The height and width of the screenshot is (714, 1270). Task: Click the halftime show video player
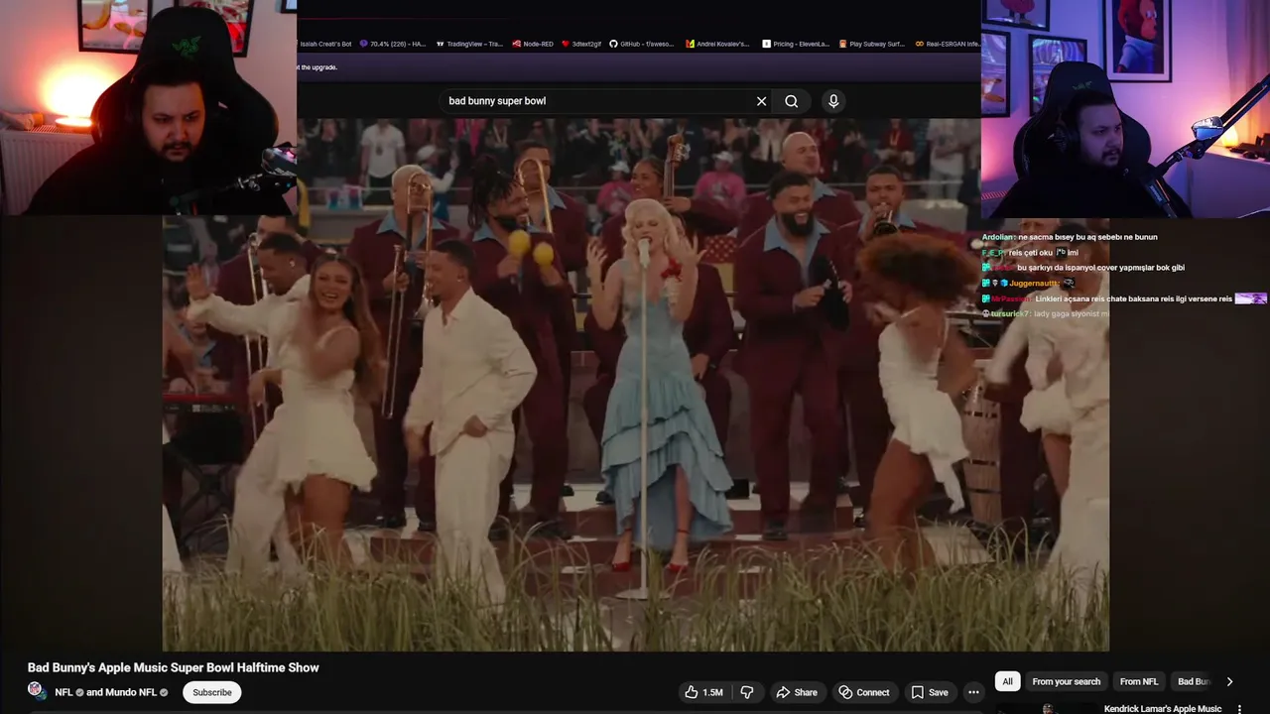pyautogui.click(x=635, y=385)
